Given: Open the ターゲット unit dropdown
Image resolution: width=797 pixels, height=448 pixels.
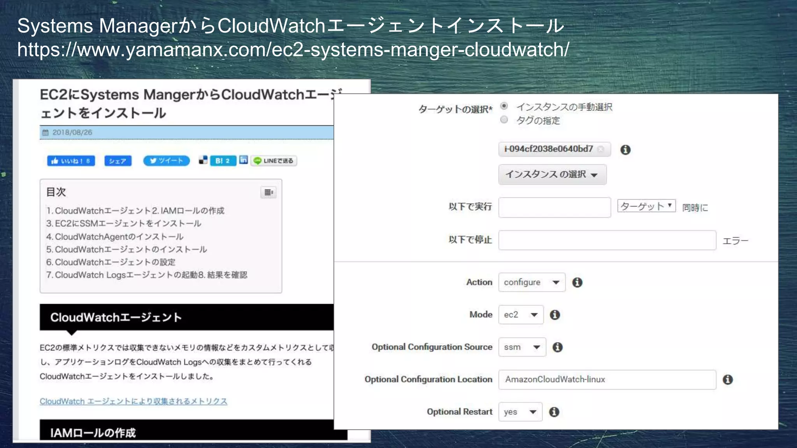Looking at the screenshot, I should (646, 206).
